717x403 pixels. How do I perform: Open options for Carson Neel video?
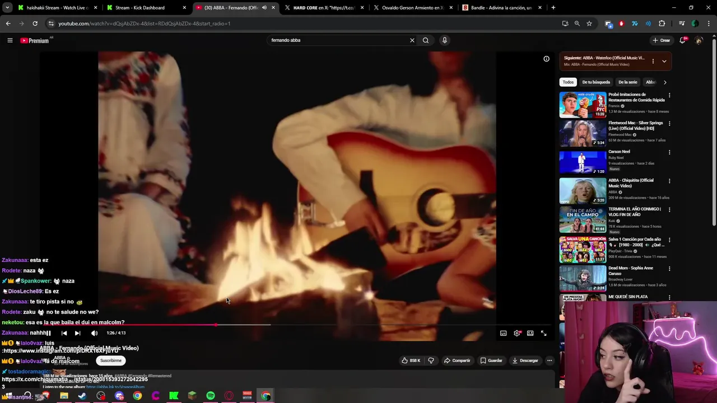click(669, 152)
